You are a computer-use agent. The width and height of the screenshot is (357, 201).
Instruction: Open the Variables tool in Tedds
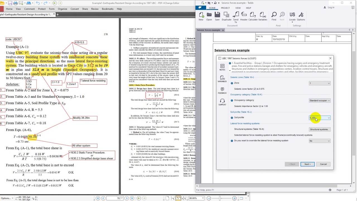point(263,16)
